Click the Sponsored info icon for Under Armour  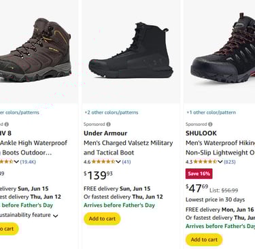click(109, 124)
